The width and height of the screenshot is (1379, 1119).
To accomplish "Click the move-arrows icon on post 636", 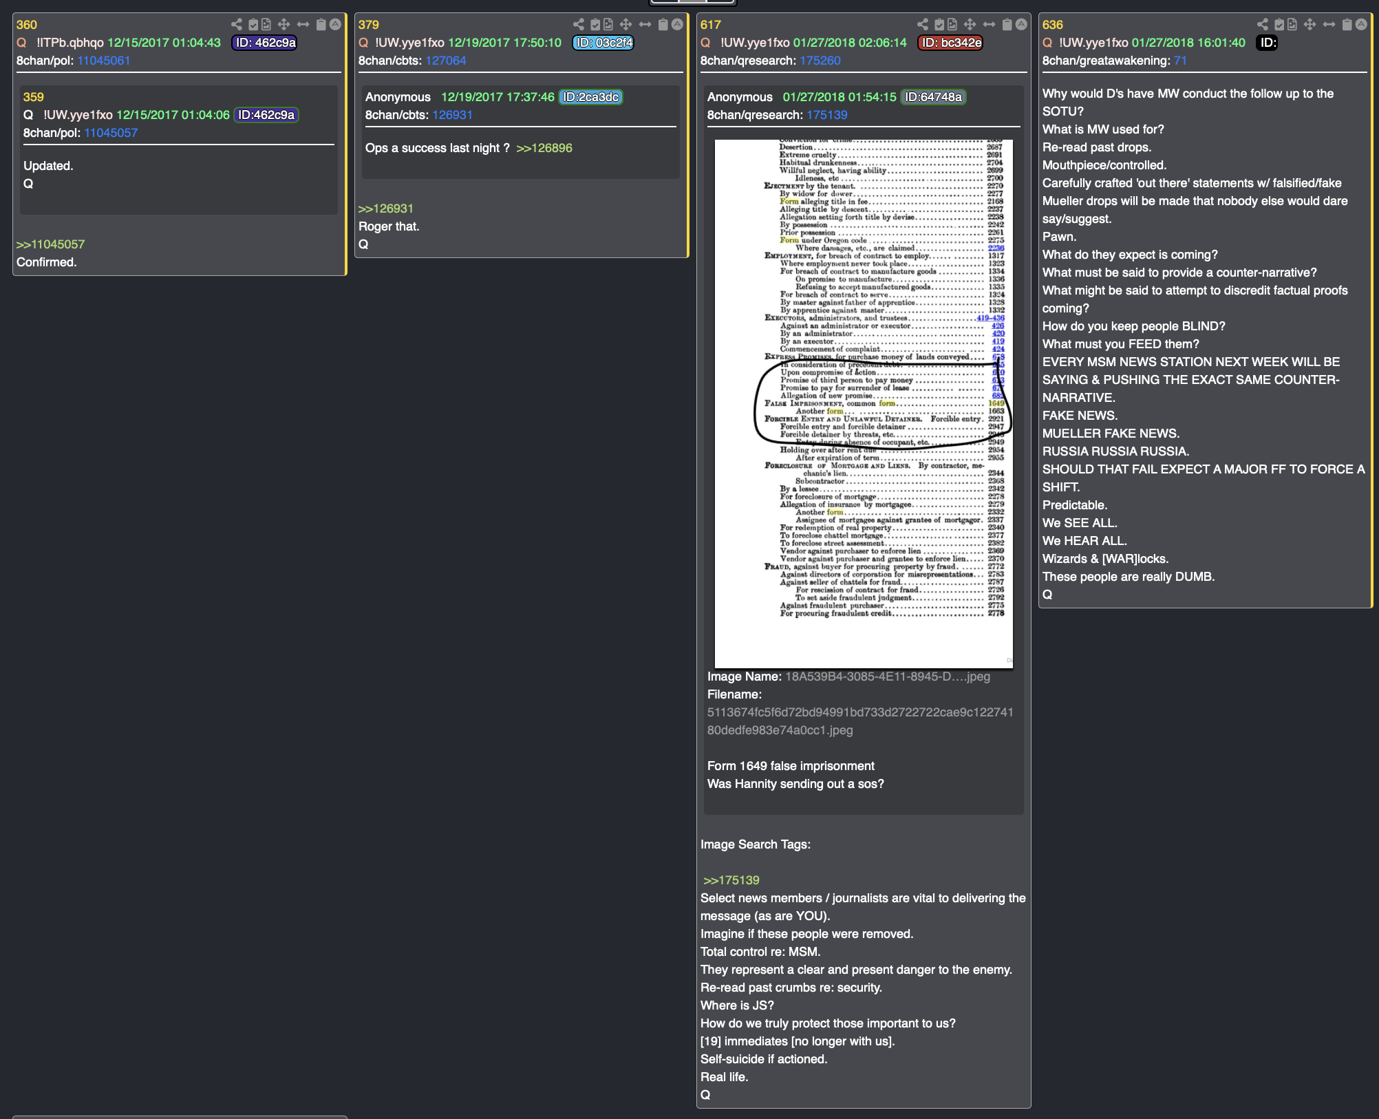I will click(x=1309, y=24).
